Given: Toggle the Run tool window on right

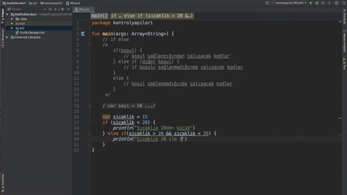Looking at the screenshot, I should [x=344, y=64].
